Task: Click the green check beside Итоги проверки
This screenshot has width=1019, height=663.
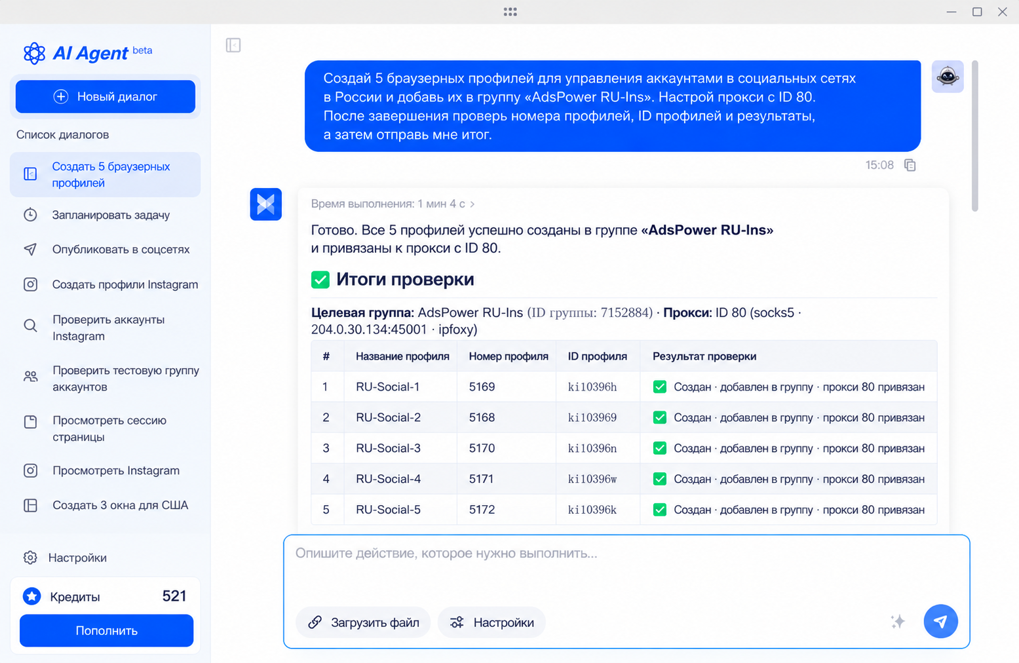Action: (x=320, y=280)
